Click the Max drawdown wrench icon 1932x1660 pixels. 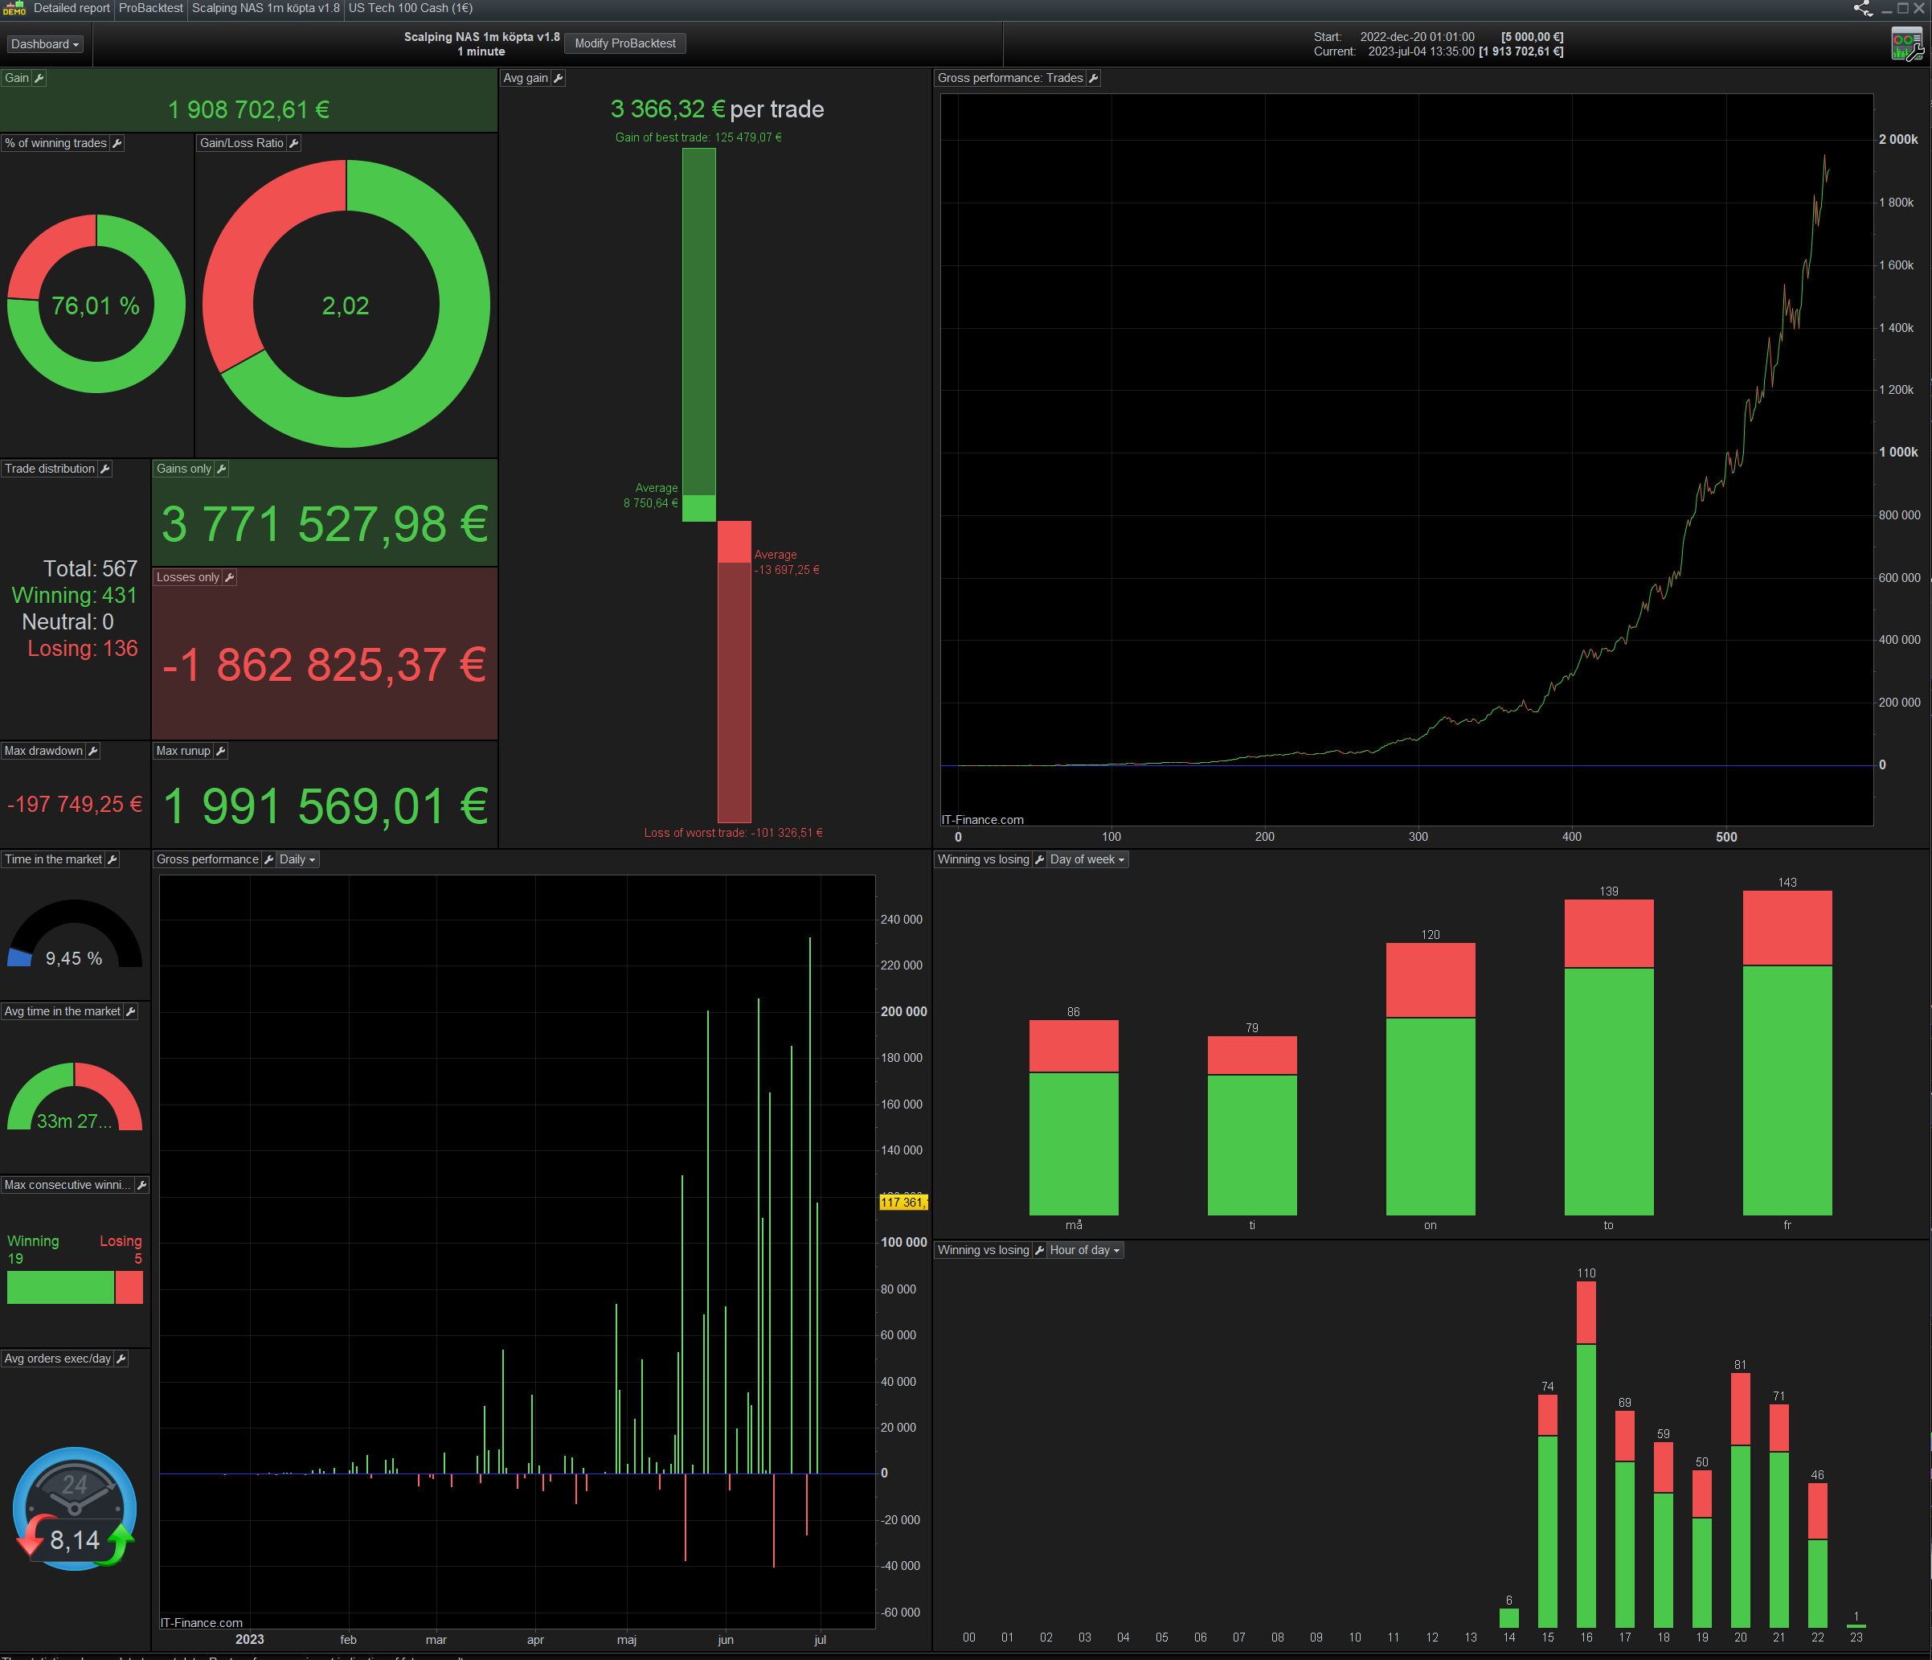(92, 752)
